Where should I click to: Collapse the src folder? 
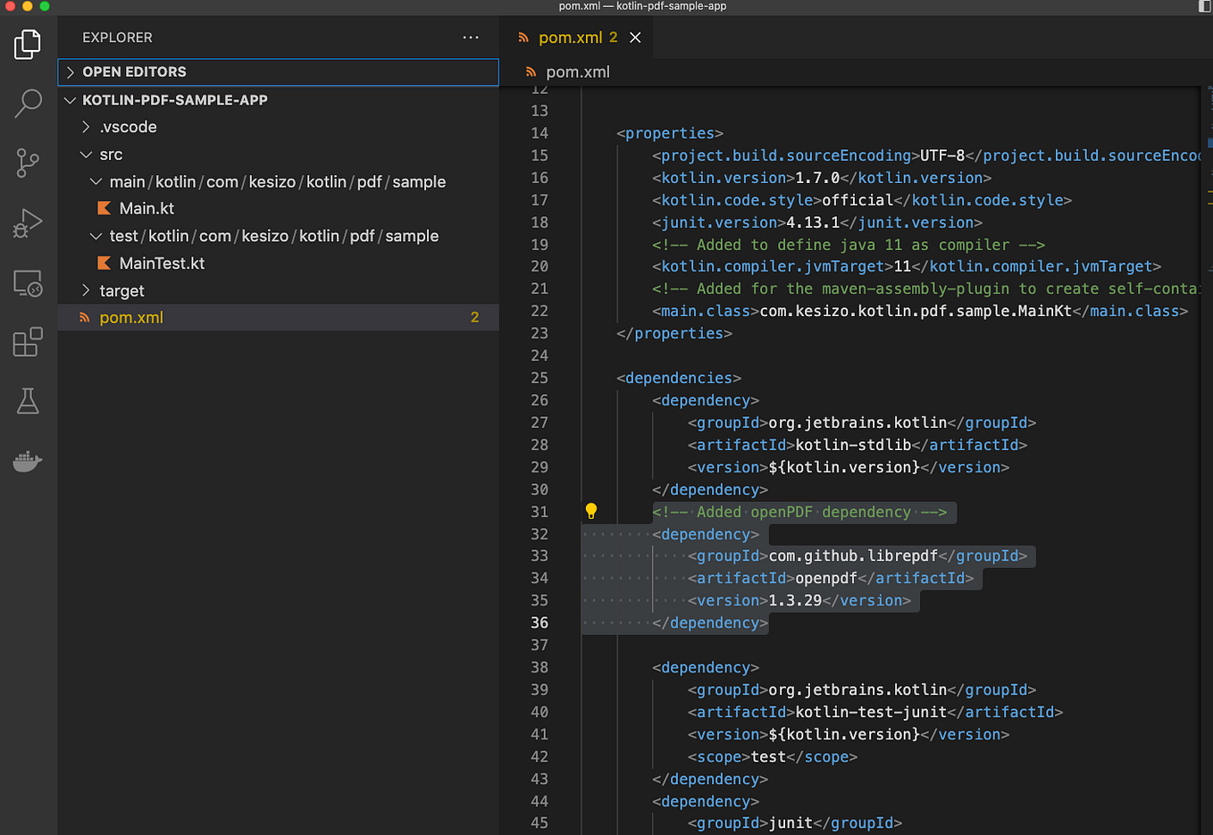point(111,154)
